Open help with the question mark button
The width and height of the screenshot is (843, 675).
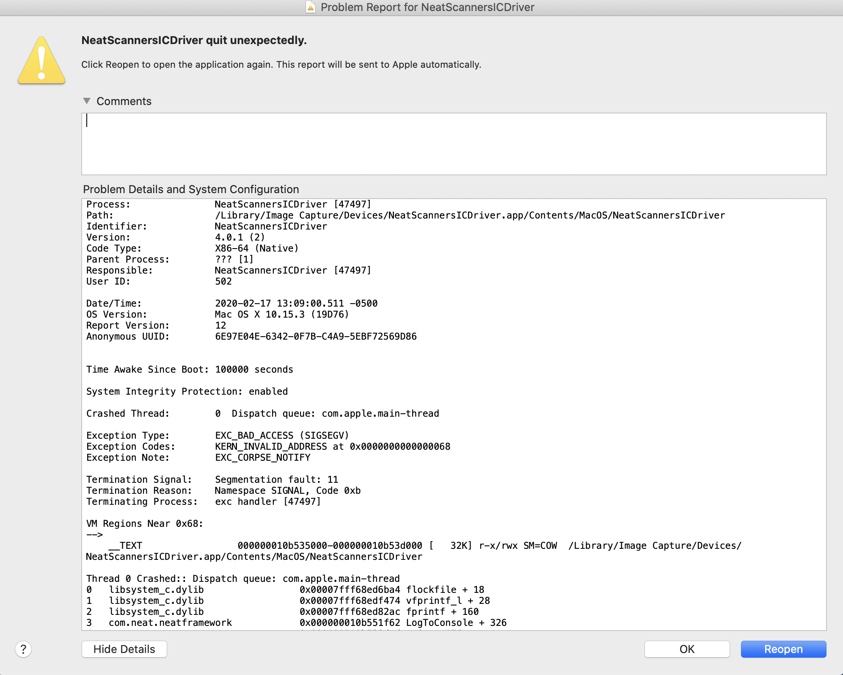click(x=23, y=649)
